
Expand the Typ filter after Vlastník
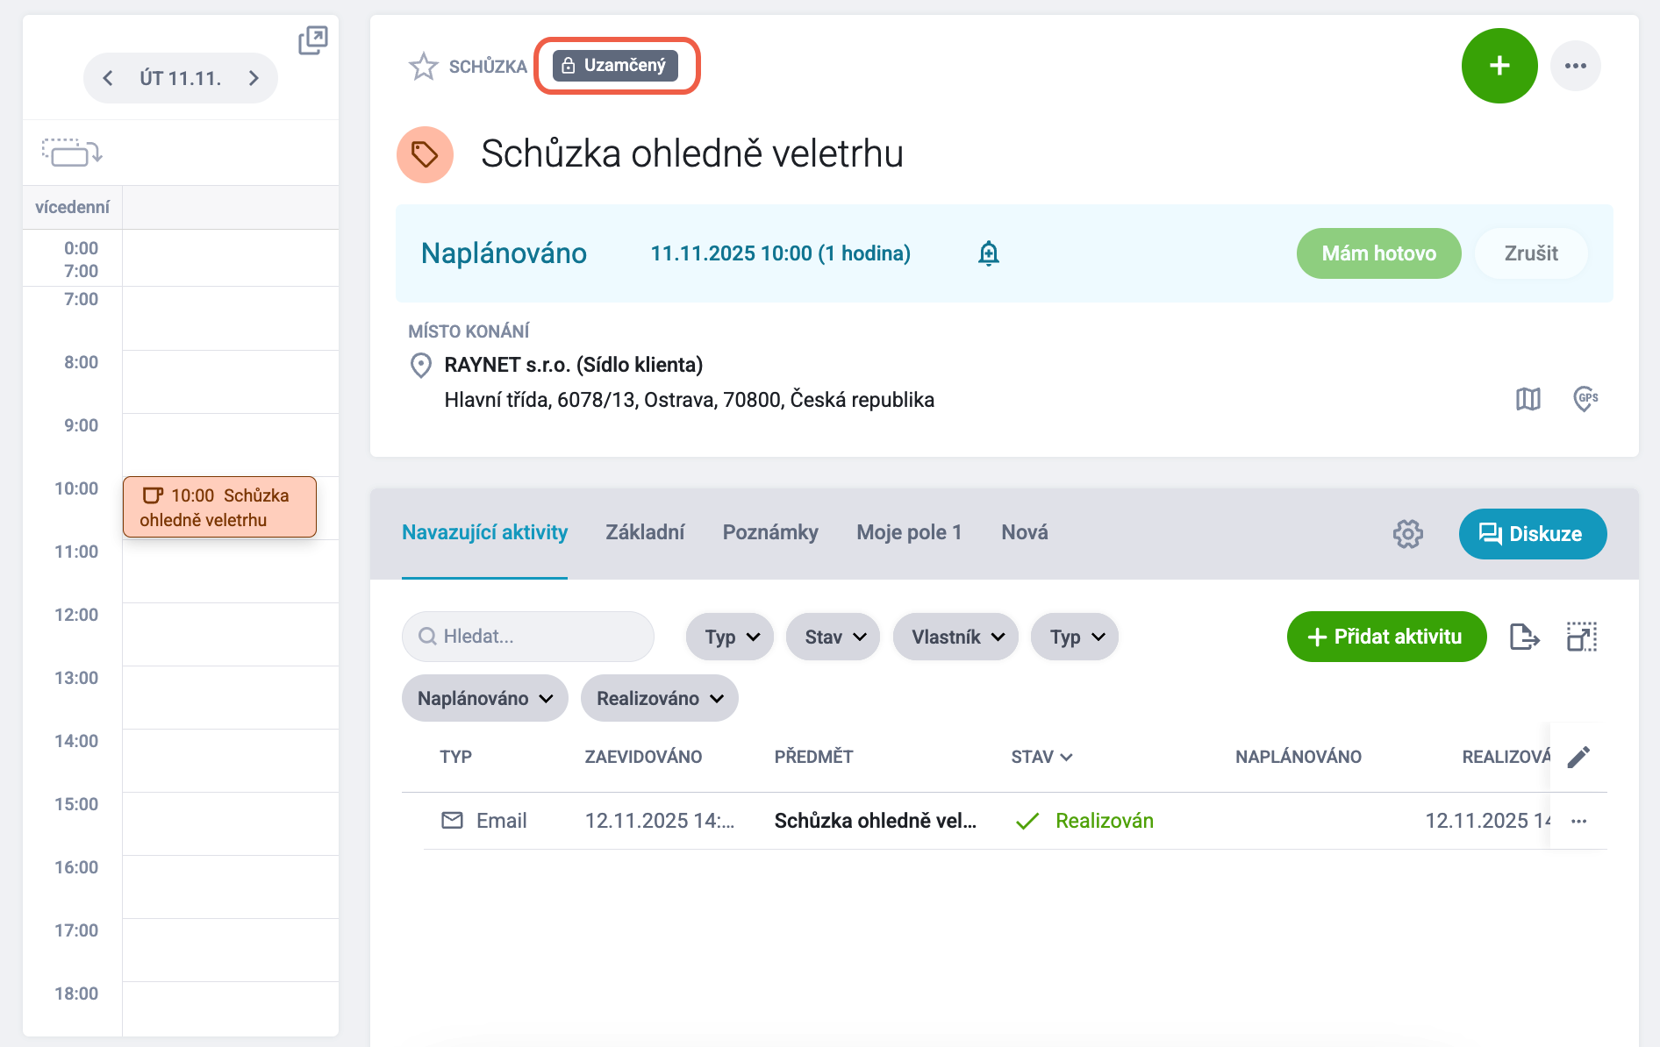click(x=1075, y=637)
